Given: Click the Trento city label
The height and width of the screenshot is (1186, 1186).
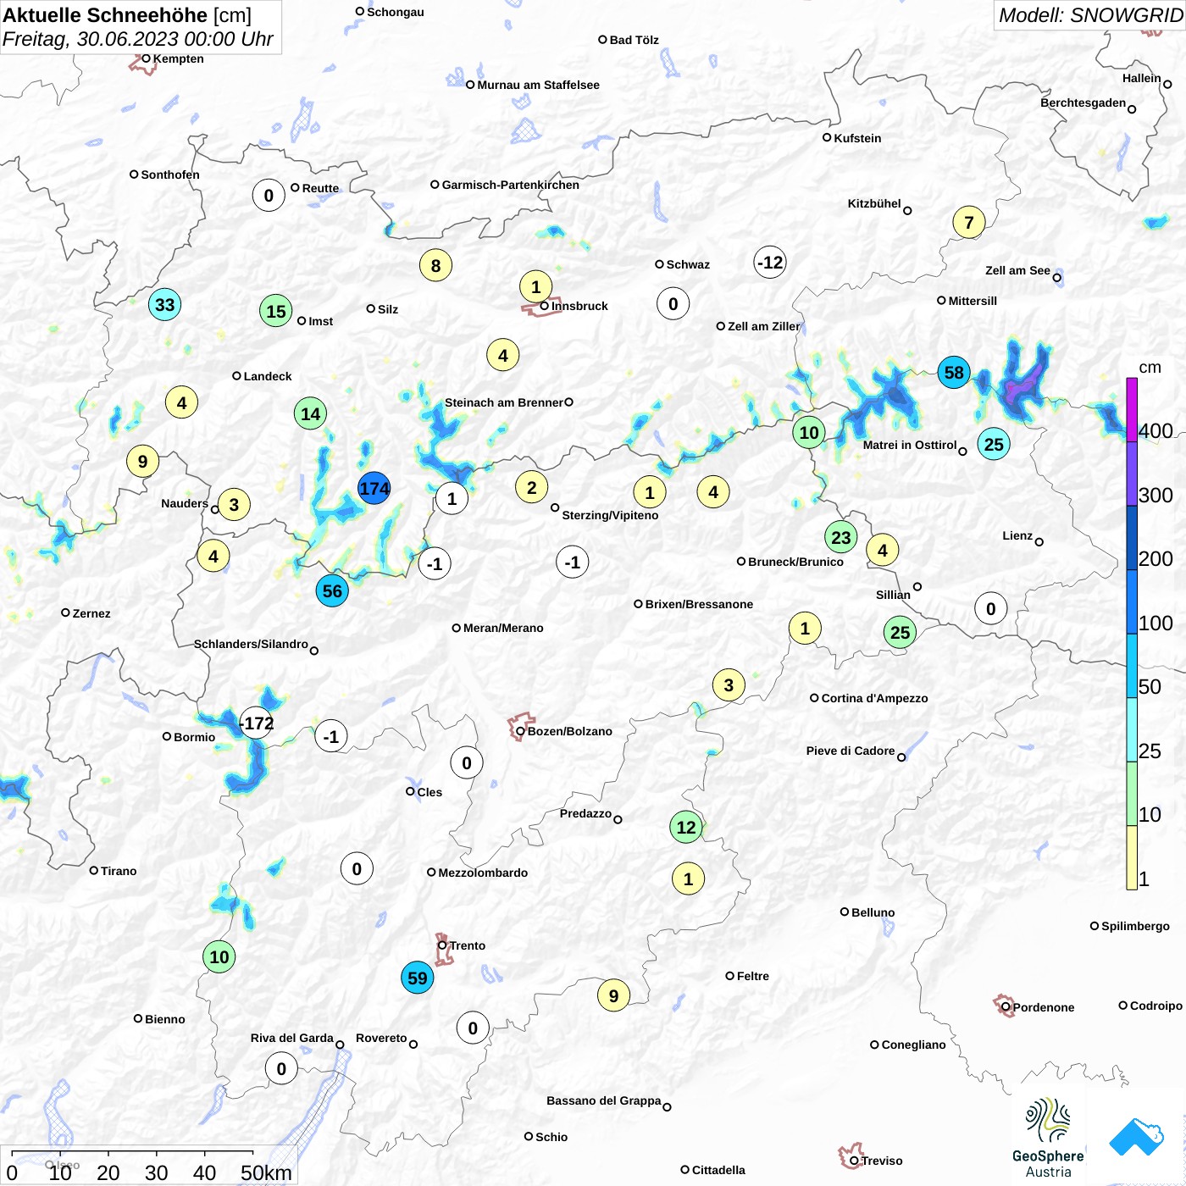Looking at the screenshot, I should point(468,945).
